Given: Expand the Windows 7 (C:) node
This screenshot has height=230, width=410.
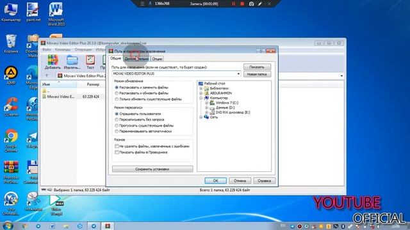Looking at the screenshot, I should [x=206, y=103].
